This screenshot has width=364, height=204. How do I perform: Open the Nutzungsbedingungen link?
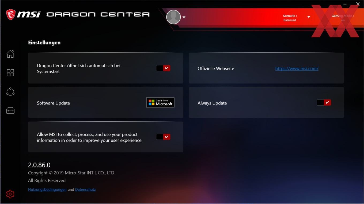(47, 190)
